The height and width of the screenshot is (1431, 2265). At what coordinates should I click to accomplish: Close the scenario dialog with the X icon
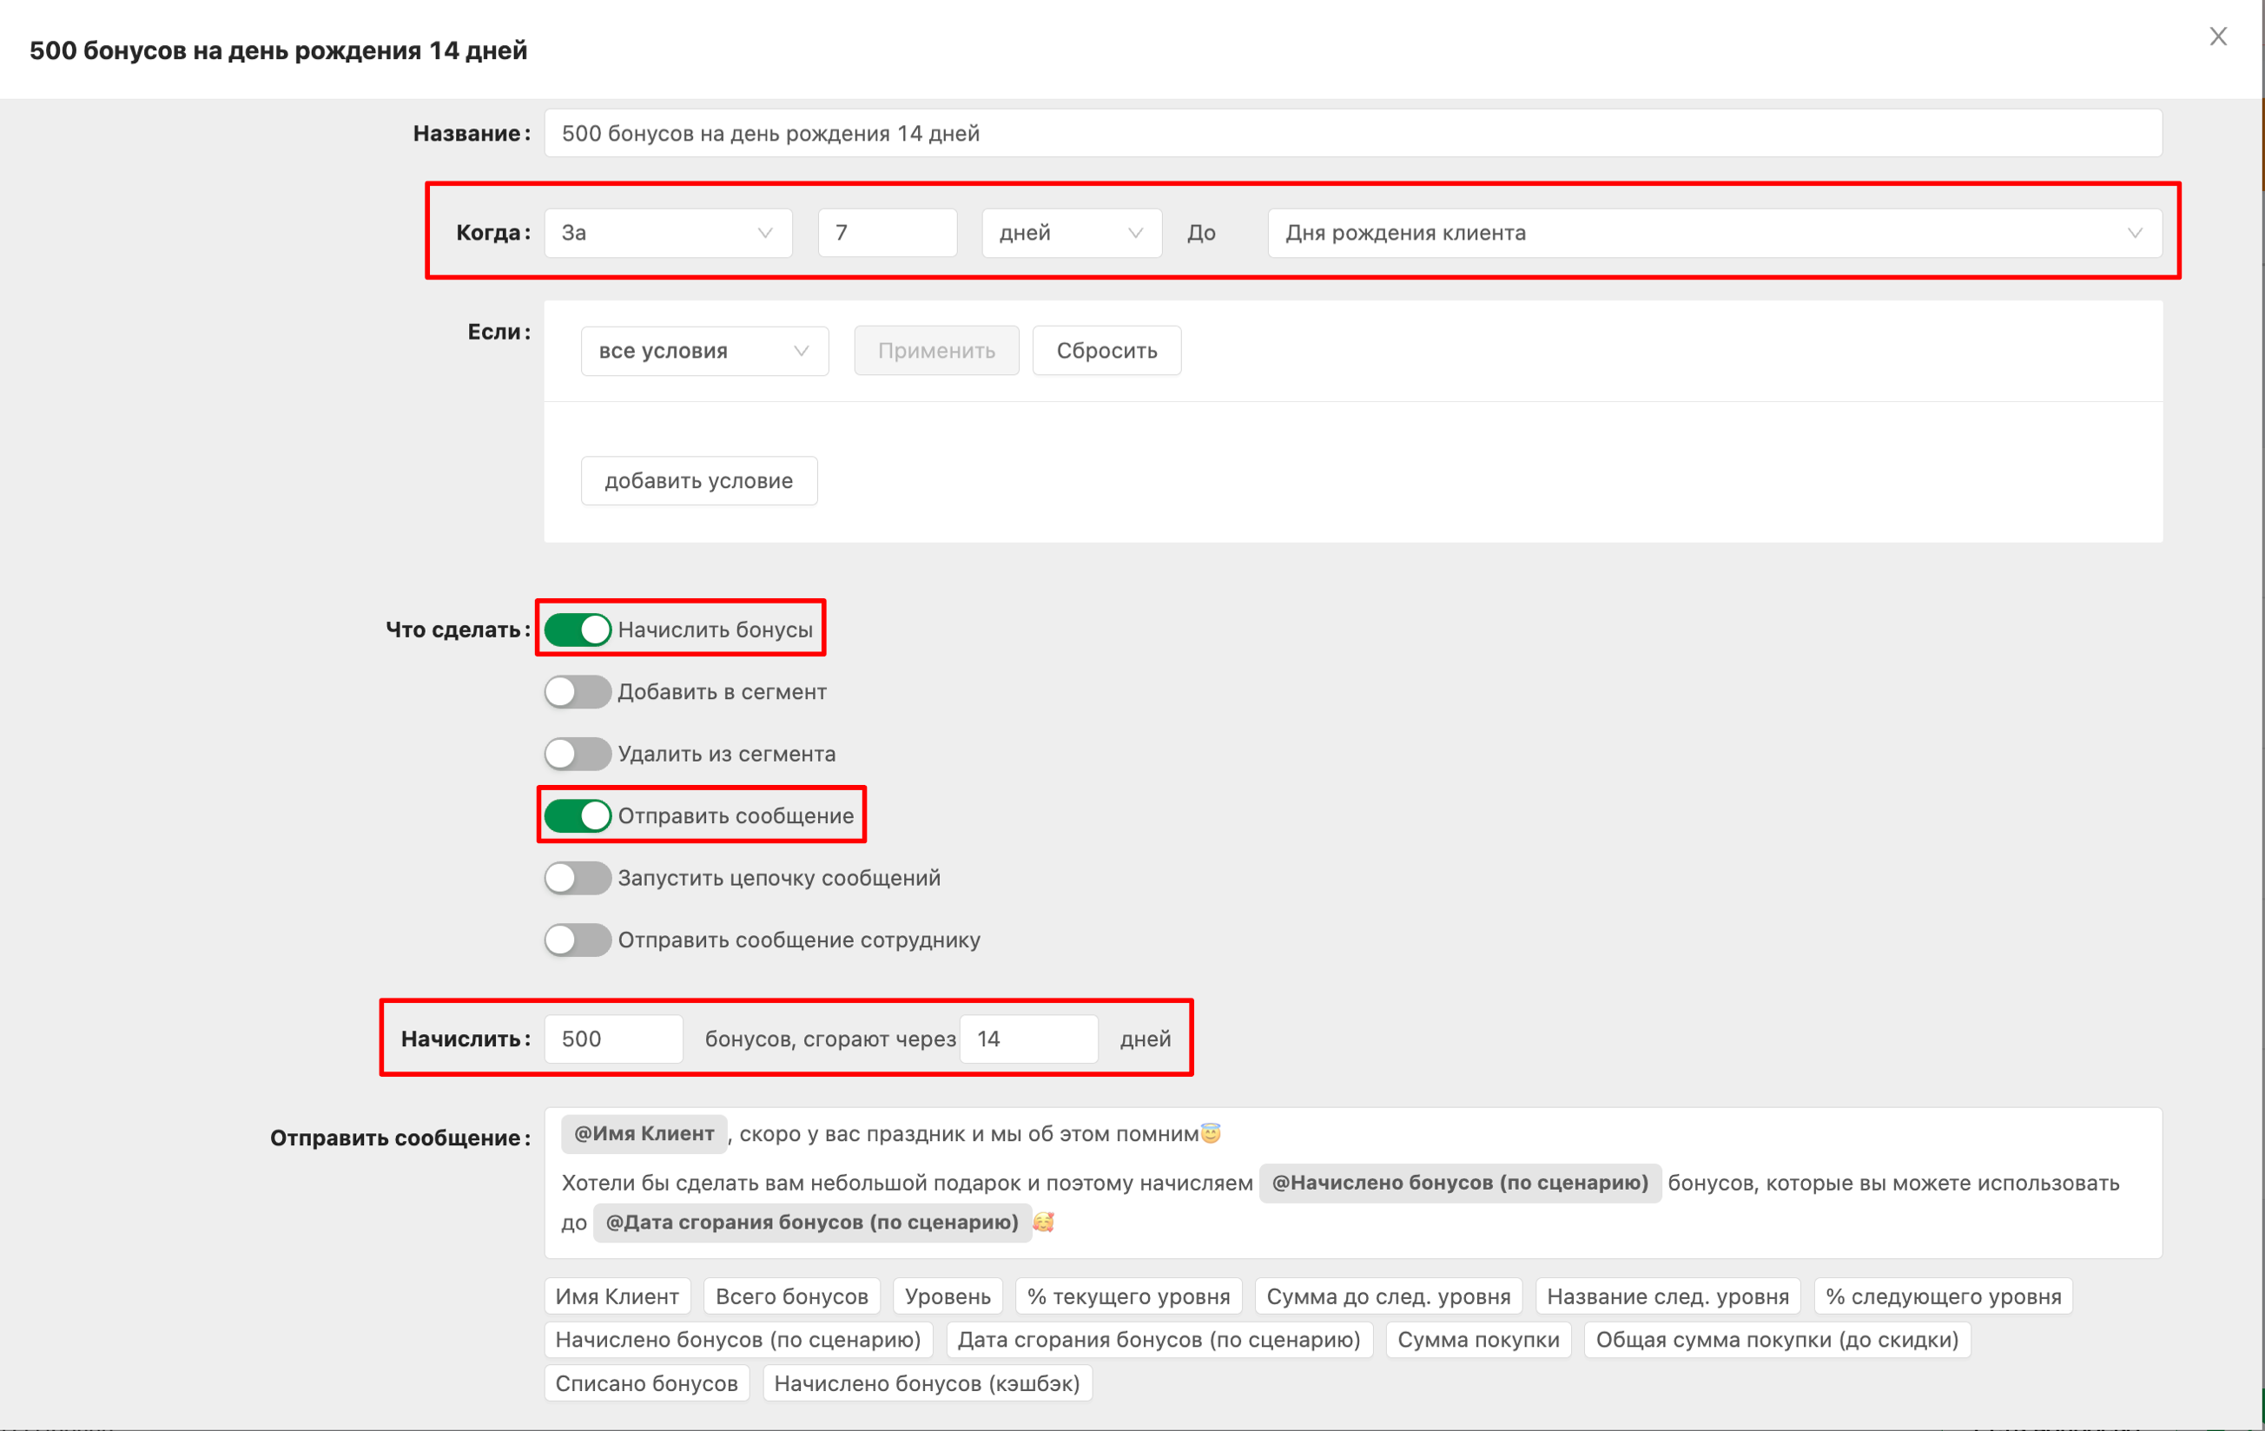(x=2218, y=36)
